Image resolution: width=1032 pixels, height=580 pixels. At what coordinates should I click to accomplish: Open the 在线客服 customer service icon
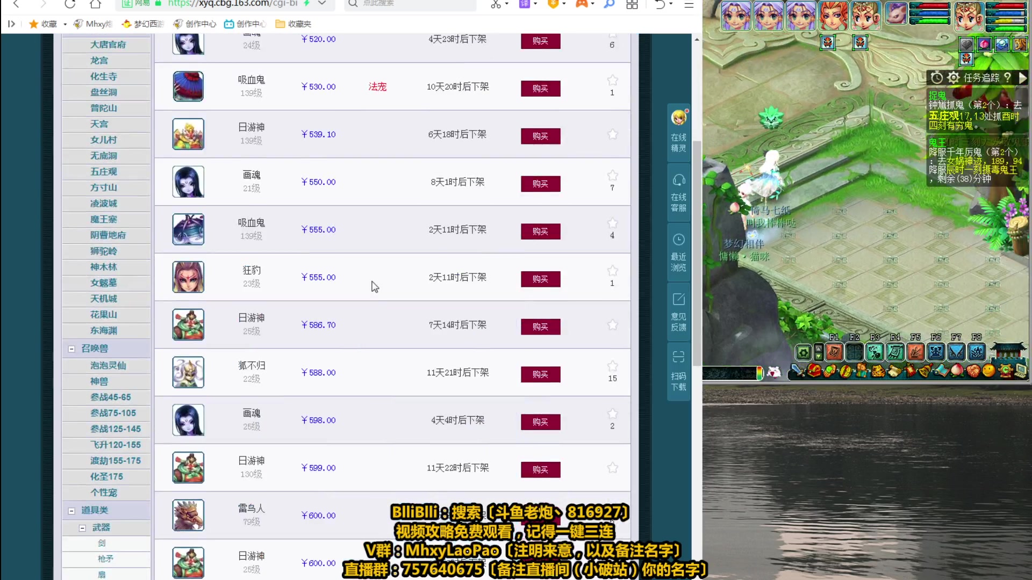678,192
